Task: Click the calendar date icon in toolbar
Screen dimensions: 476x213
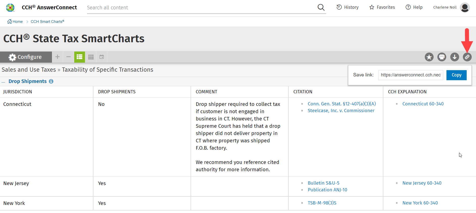Action: [x=102, y=57]
